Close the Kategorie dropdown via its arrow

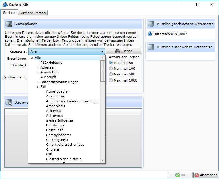click(x=102, y=52)
